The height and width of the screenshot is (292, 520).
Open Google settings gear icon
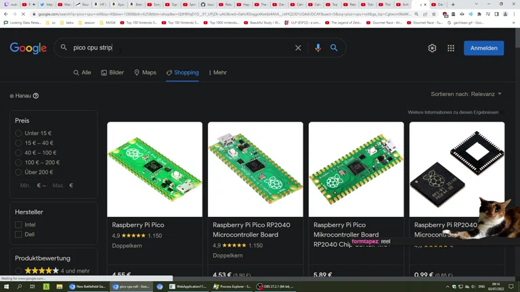tap(432, 48)
